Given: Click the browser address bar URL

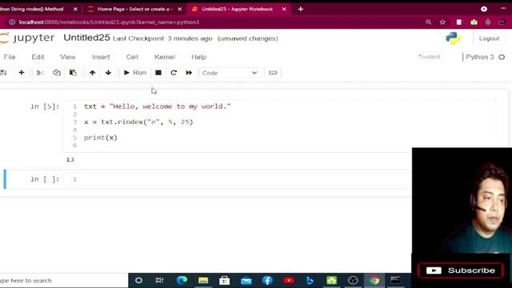Looking at the screenshot, I should (109, 22).
